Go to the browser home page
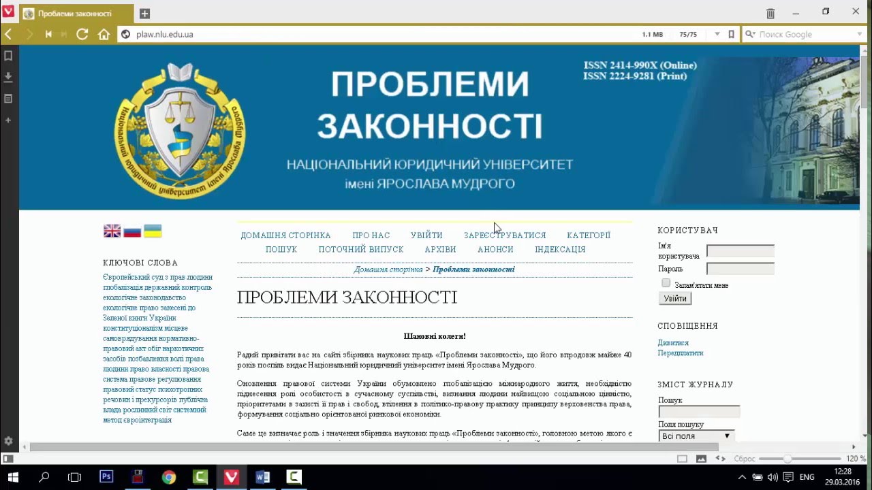Screen dimensions: 872x490 coord(104,34)
